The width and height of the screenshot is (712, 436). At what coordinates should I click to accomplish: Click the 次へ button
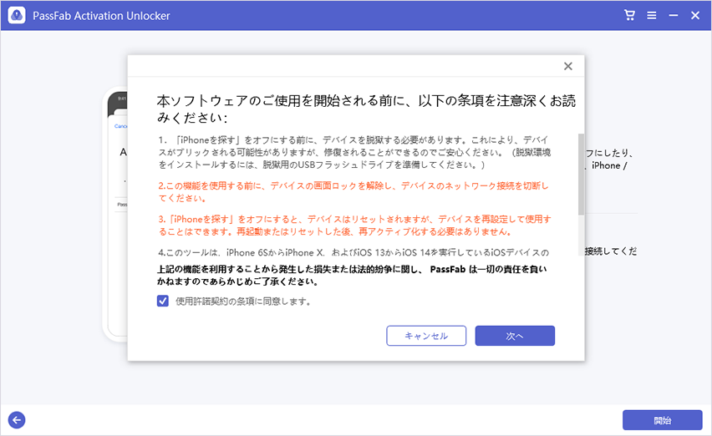pos(515,336)
